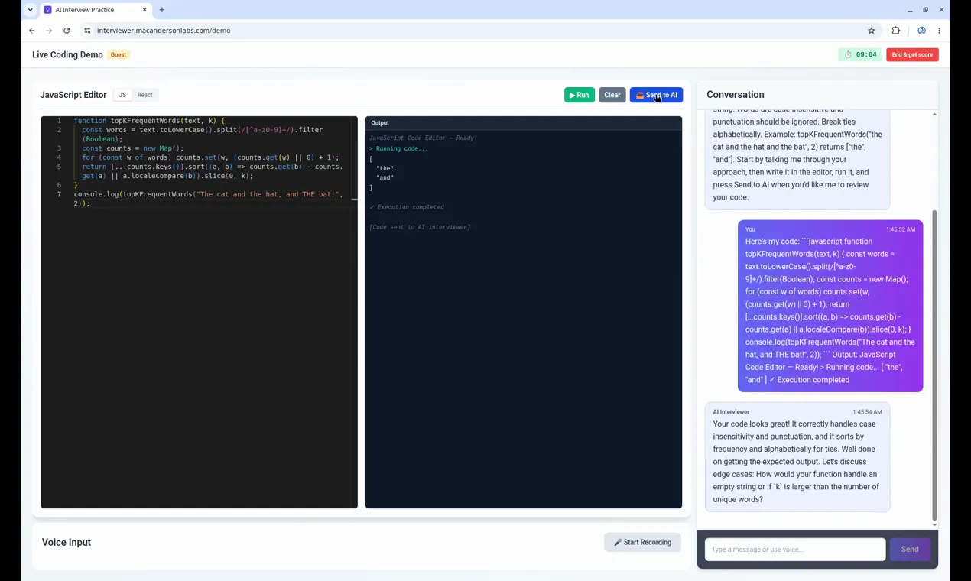The image size is (971, 581).
Task: Click the JavaScript Editor heading
Action: [73, 95]
